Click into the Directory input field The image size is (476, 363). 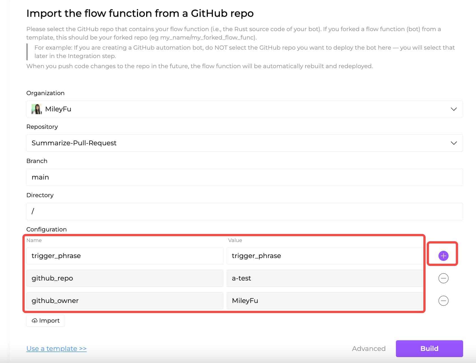[x=244, y=211]
